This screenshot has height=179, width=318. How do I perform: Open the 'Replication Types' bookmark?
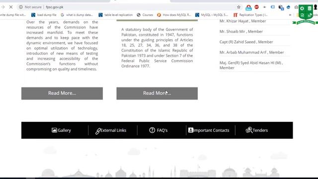[250, 15]
